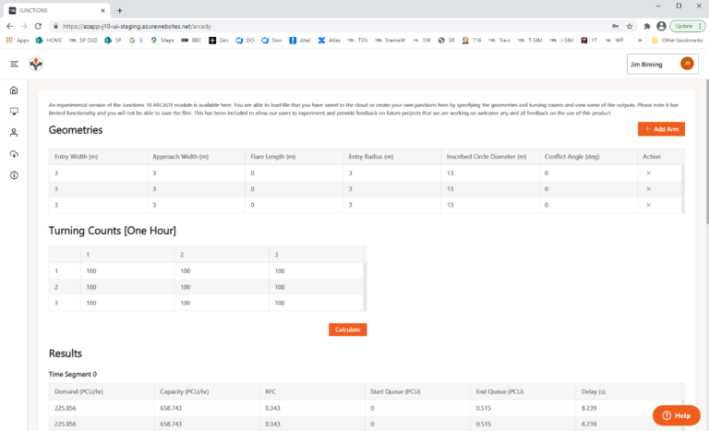Reload the page in browser

[39, 26]
